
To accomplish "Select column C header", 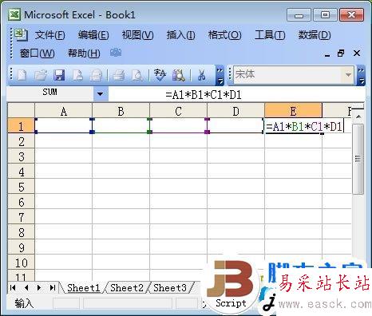I will 179,111.
